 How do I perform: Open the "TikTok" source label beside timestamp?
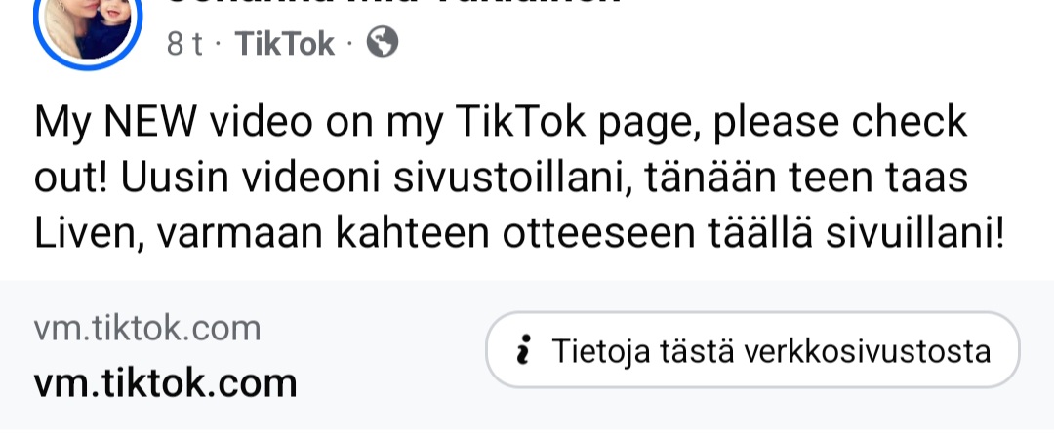point(285,44)
